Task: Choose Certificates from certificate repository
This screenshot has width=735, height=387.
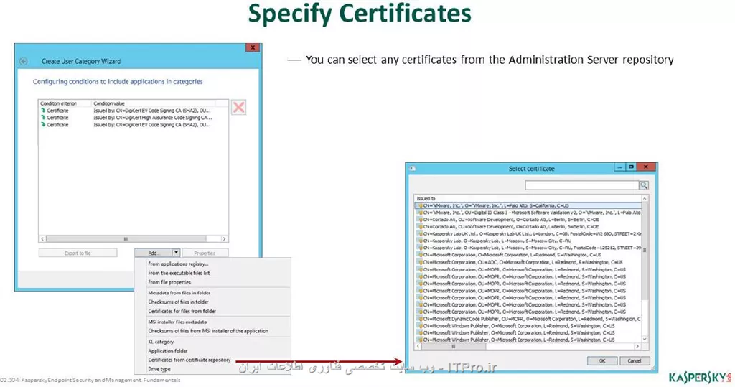Action: tap(189, 360)
